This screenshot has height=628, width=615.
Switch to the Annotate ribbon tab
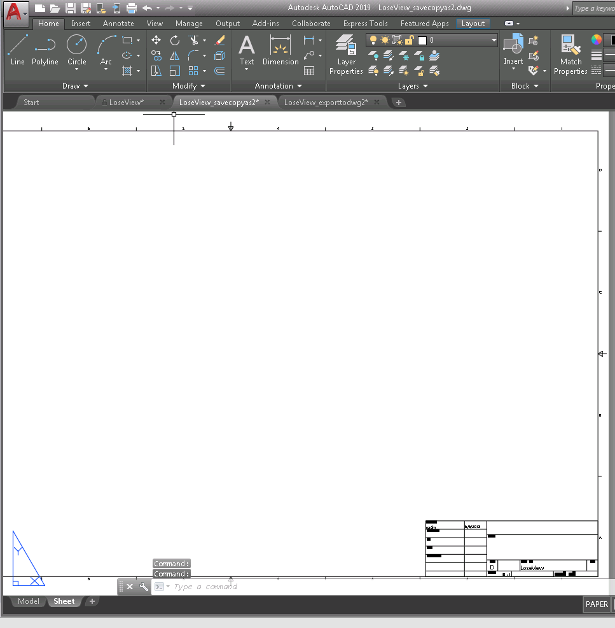[118, 23]
